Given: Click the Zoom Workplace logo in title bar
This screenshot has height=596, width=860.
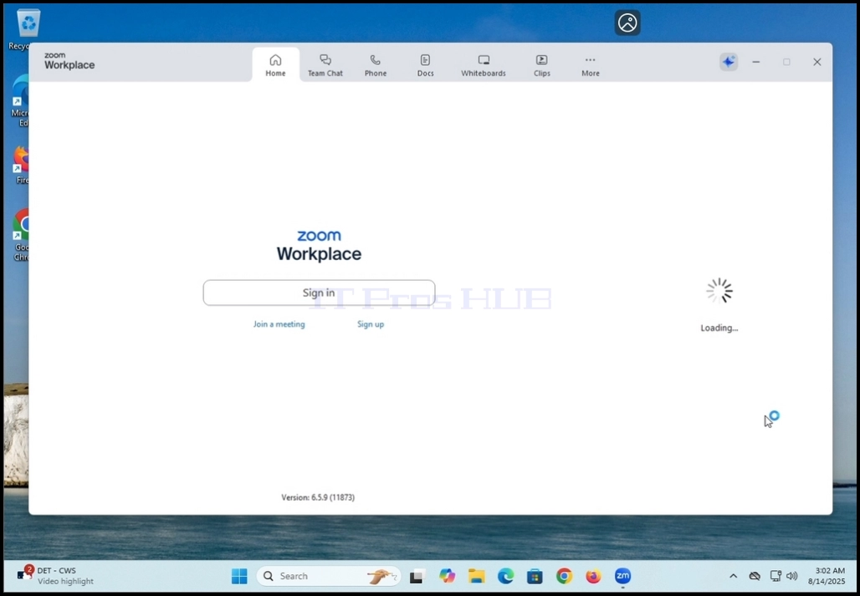Looking at the screenshot, I should pos(69,61).
